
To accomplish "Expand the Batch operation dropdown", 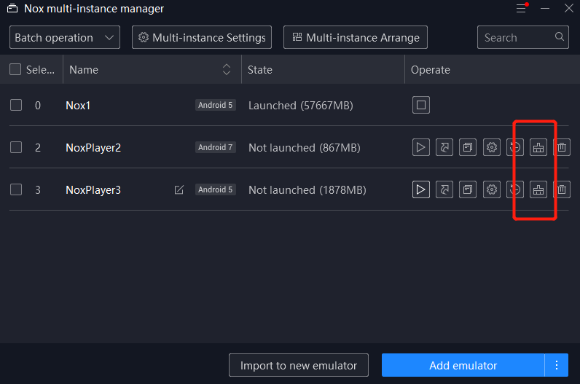I will (65, 37).
